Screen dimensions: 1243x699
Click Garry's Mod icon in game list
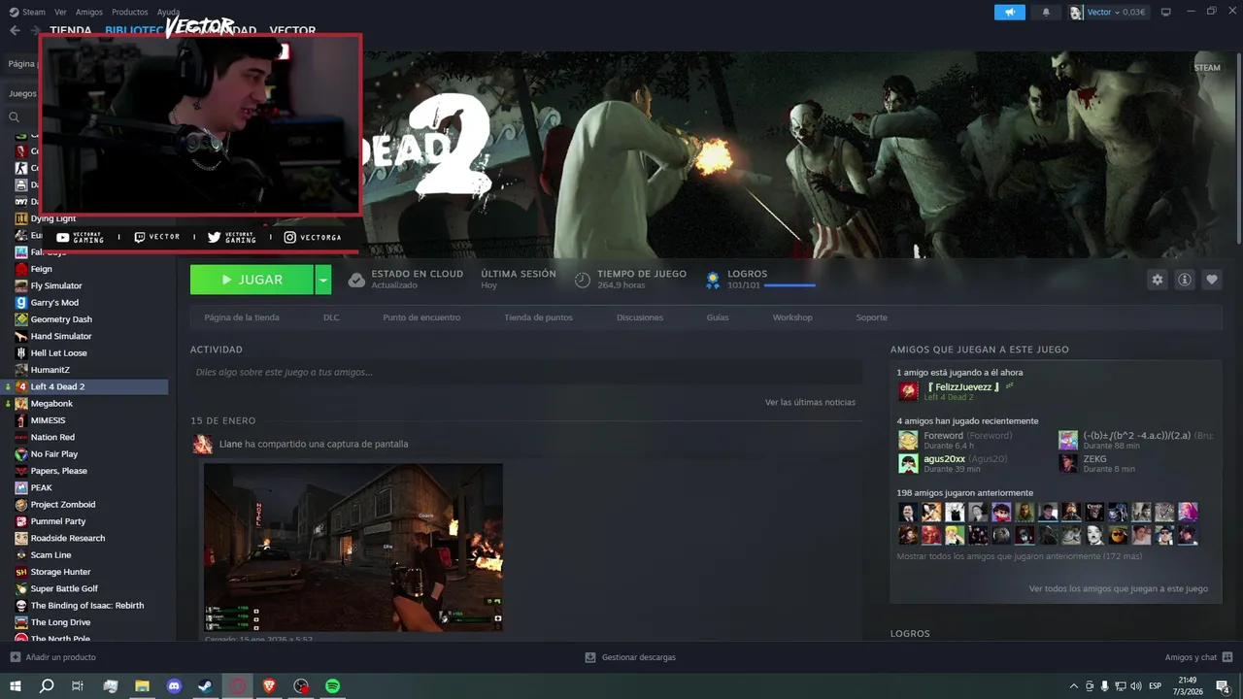21,302
